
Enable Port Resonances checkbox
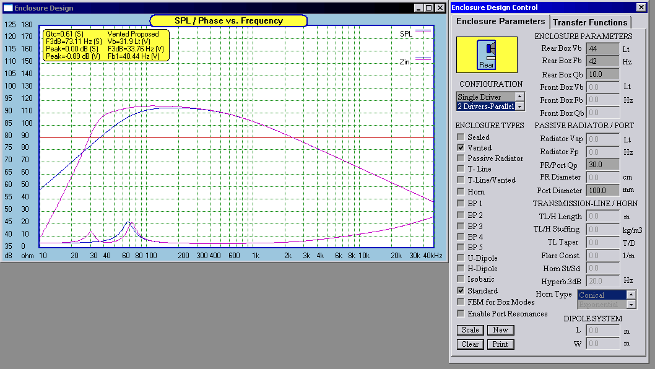(461, 314)
